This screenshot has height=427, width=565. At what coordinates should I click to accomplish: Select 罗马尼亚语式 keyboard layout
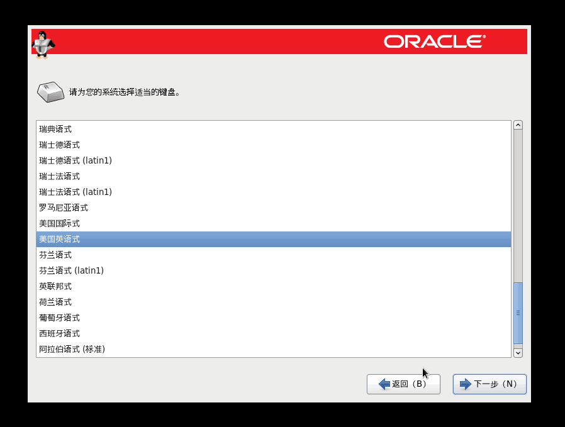coord(64,208)
